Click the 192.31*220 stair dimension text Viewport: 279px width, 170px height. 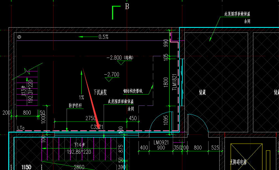coord(30,91)
